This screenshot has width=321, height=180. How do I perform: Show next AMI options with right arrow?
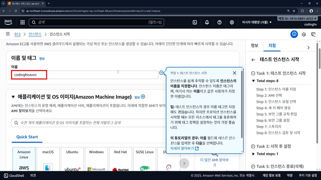click(x=184, y=163)
